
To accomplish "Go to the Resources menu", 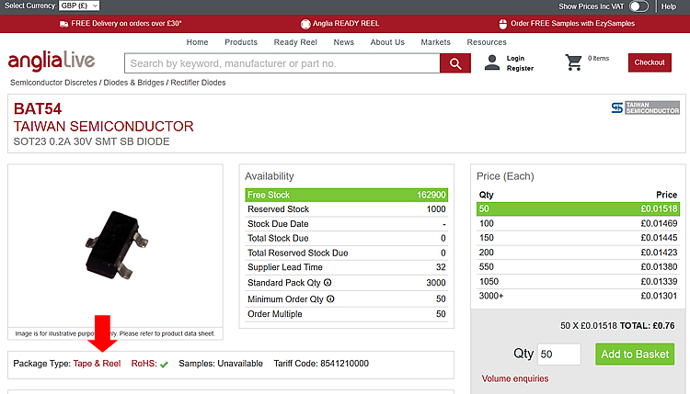I will point(487,42).
